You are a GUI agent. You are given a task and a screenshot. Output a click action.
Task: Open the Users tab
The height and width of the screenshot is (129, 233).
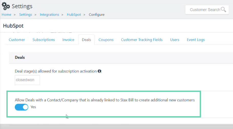(175, 40)
